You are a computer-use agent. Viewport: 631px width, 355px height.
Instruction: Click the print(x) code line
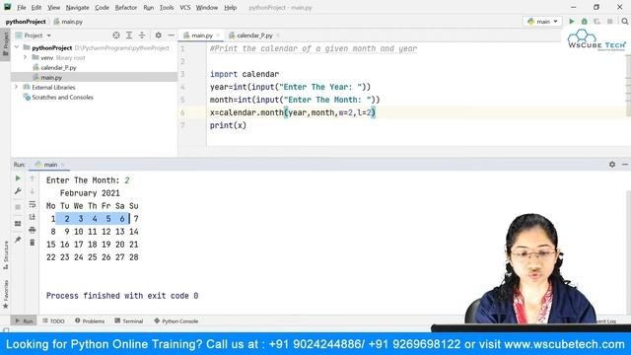point(228,125)
